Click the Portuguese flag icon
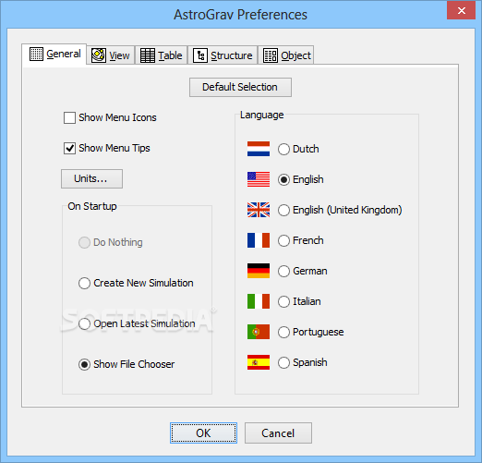Viewport: 482px width, 463px height. [259, 332]
